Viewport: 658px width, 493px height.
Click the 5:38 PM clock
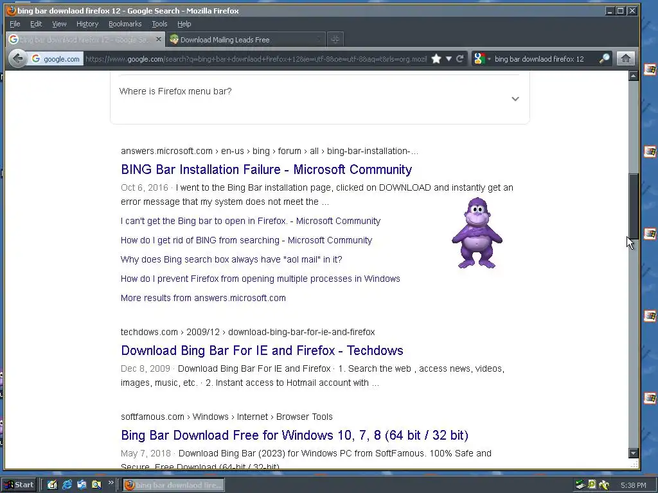pos(634,485)
